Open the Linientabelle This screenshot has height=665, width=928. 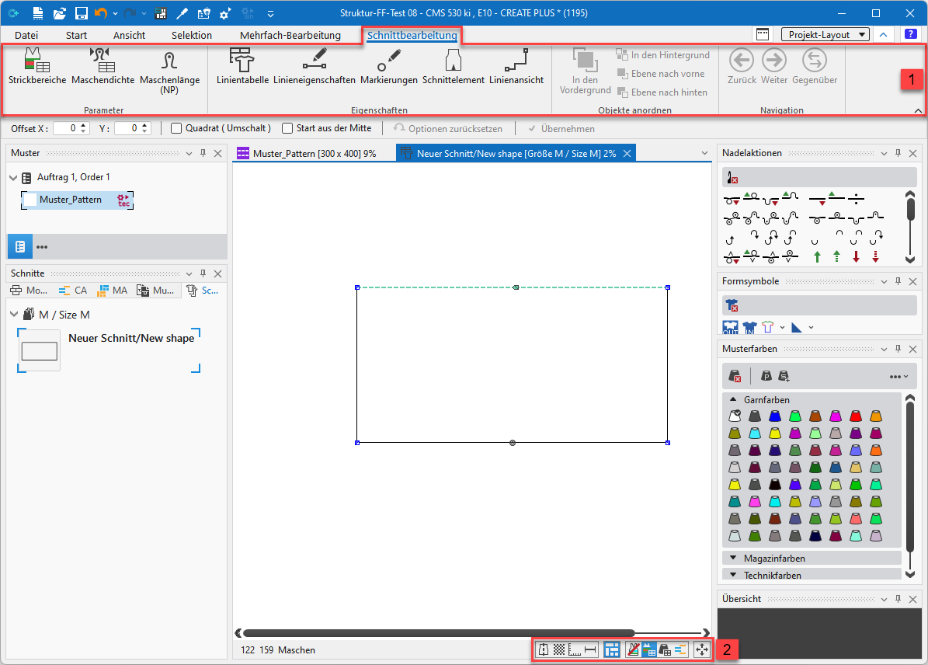[242, 64]
